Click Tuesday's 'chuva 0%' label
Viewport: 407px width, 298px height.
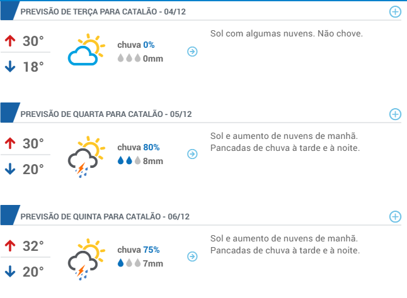tap(135, 45)
